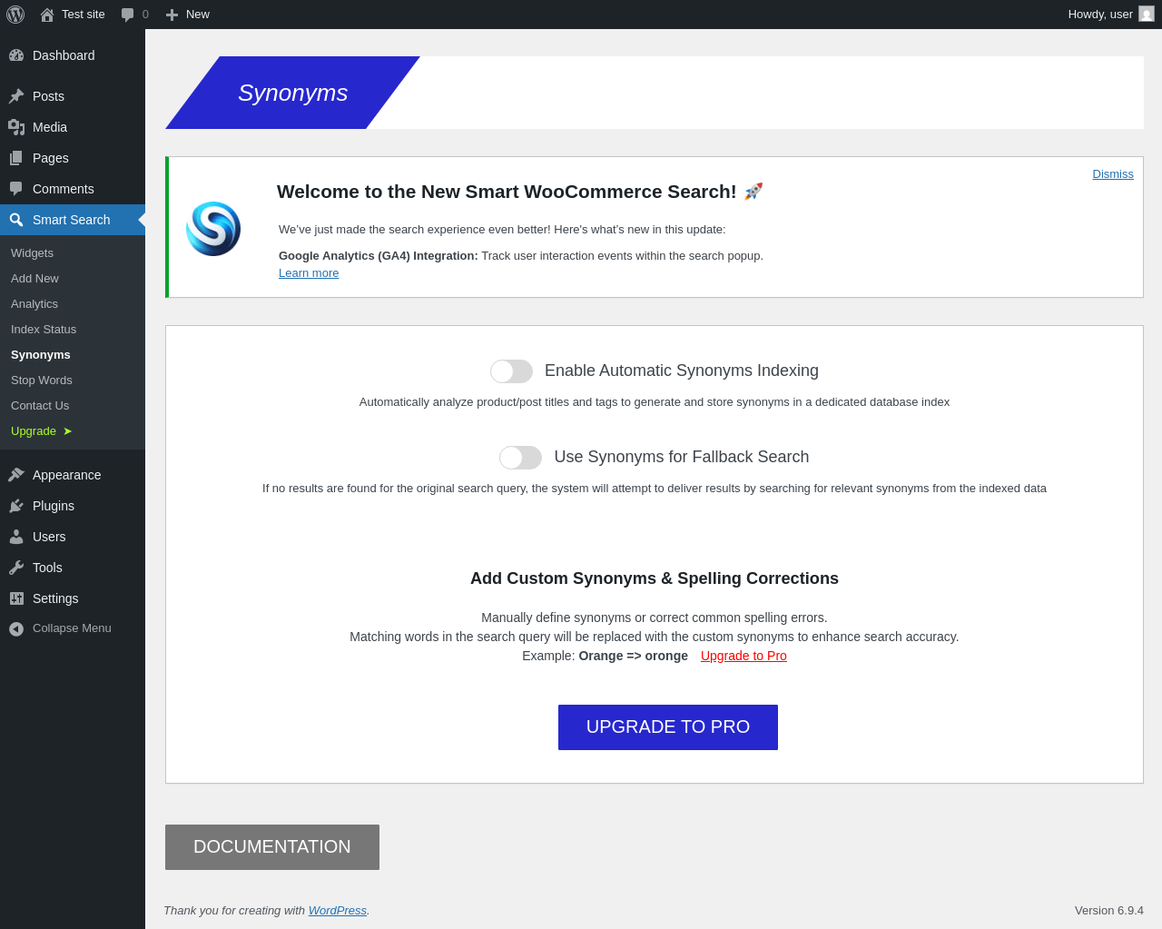Image resolution: width=1162 pixels, height=929 pixels.
Task: Click the Synonyms page title banner
Action: click(292, 93)
